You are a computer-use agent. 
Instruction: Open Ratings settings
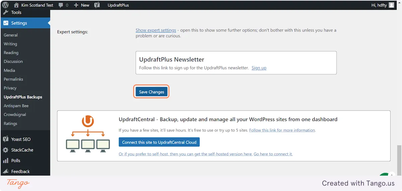tap(10, 123)
